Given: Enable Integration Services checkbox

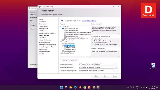Looking at the screenshot, I should click(63, 45).
